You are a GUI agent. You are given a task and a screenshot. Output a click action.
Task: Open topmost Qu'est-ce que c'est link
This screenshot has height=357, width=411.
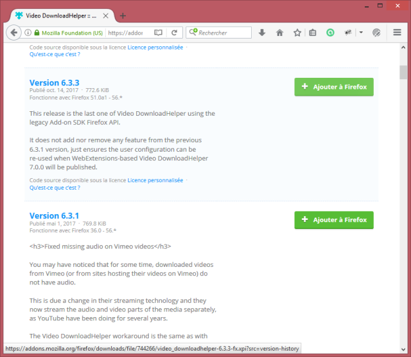[x=55, y=54]
